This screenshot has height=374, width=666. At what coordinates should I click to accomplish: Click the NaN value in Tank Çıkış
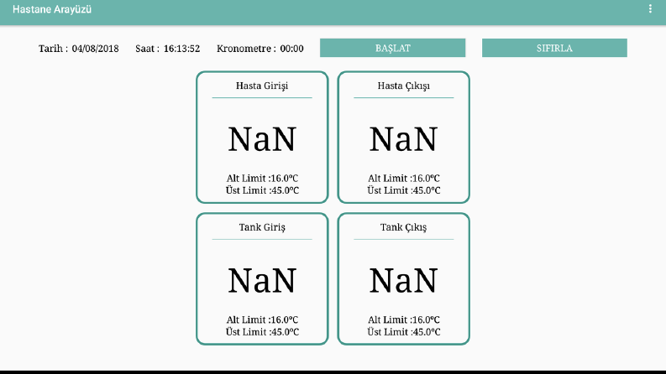(x=403, y=281)
